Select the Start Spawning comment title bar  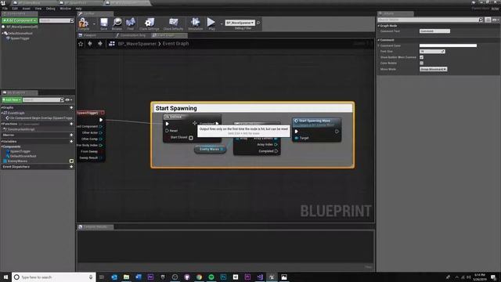pos(252,108)
